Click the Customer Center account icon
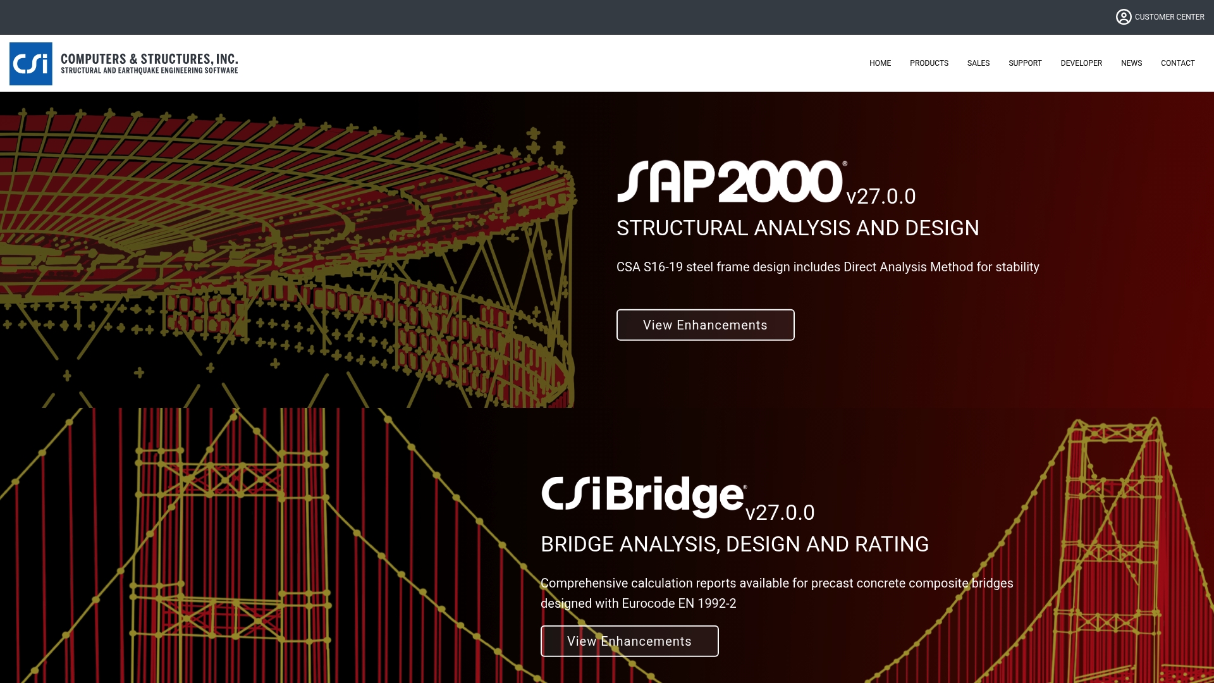 [x=1124, y=17]
